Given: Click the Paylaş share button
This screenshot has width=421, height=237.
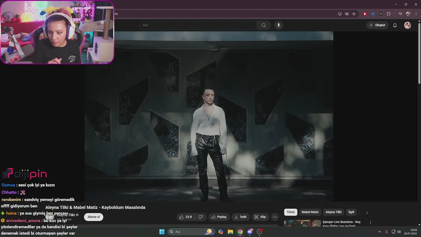Looking at the screenshot, I should [x=219, y=217].
